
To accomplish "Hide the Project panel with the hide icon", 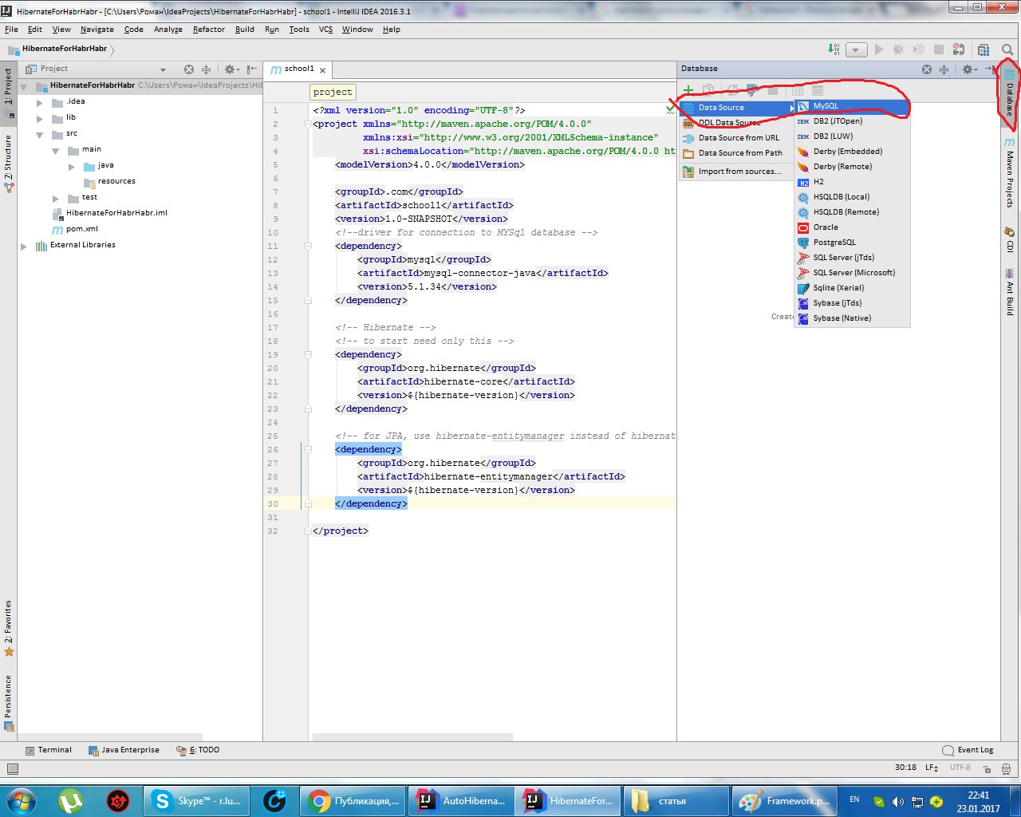I will pyautogui.click(x=251, y=69).
